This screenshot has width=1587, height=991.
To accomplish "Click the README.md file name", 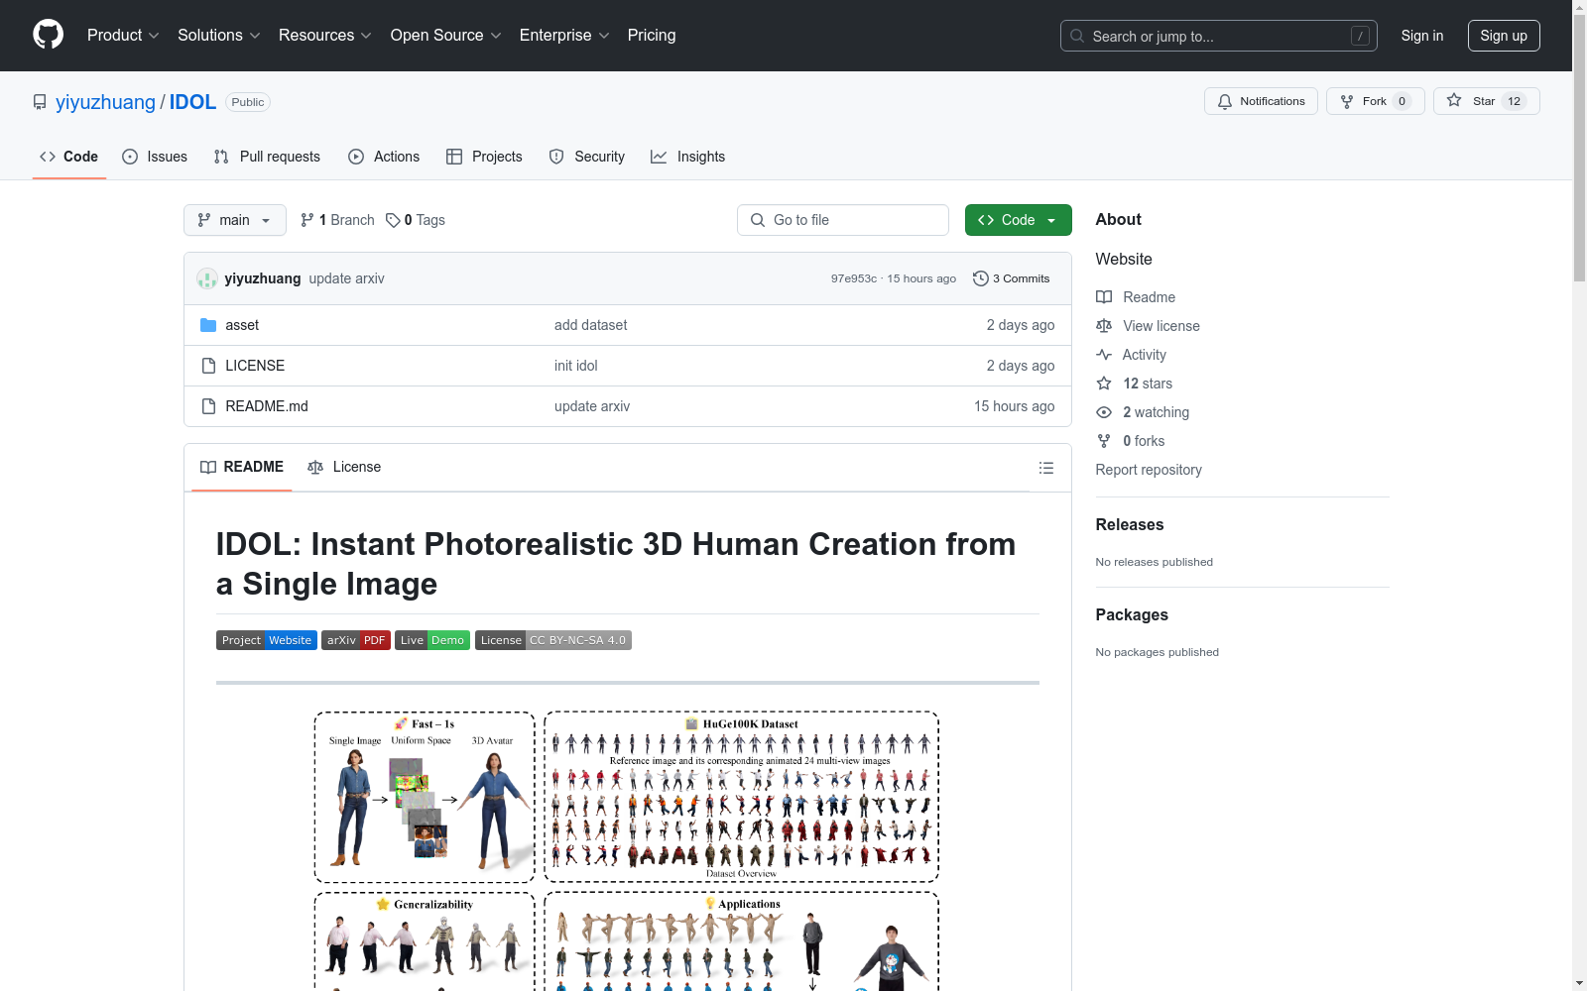I will click(267, 406).
